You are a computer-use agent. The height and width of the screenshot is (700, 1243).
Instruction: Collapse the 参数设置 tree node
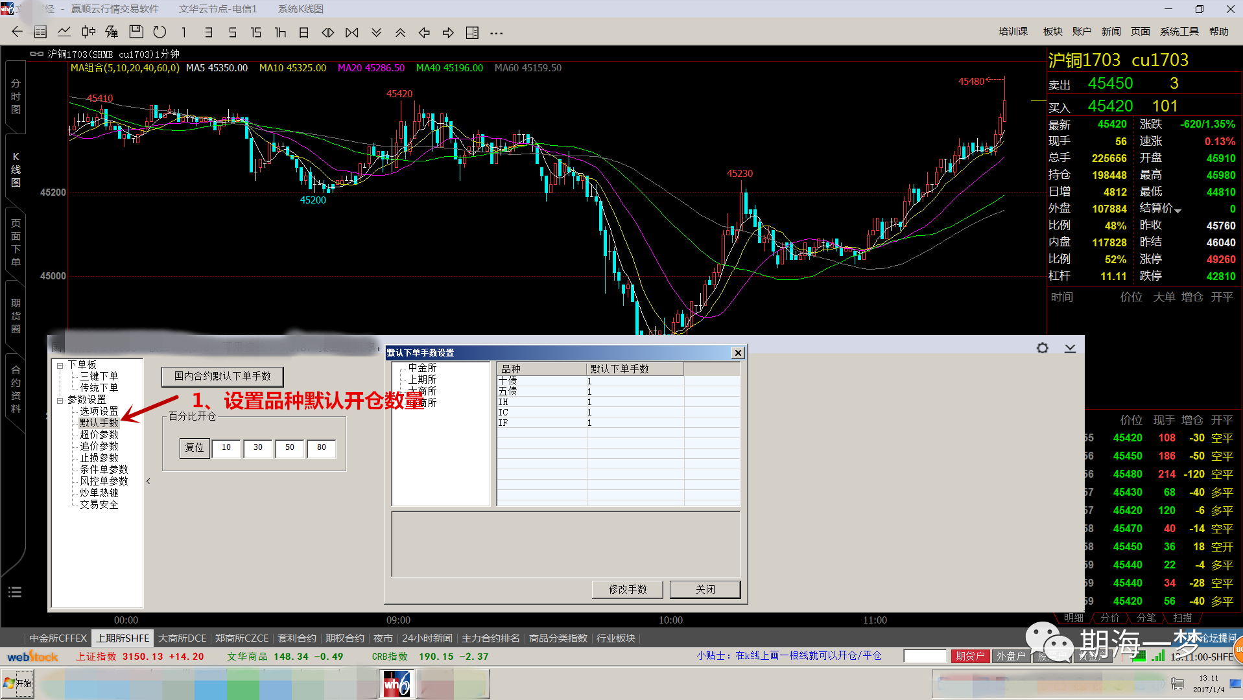pos(60,401)
